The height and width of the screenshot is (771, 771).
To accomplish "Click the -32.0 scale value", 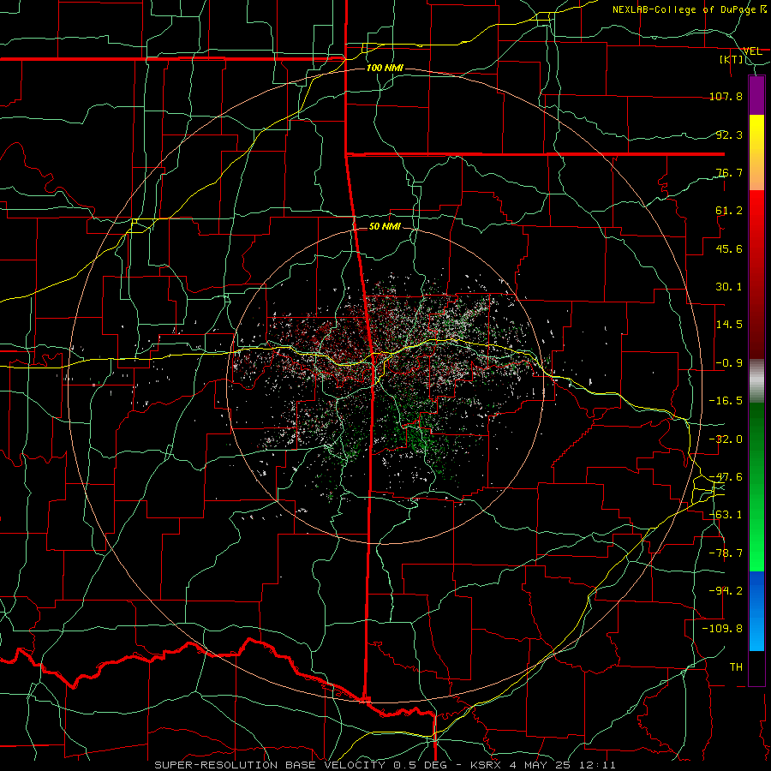I will click(x=726, y=439).
